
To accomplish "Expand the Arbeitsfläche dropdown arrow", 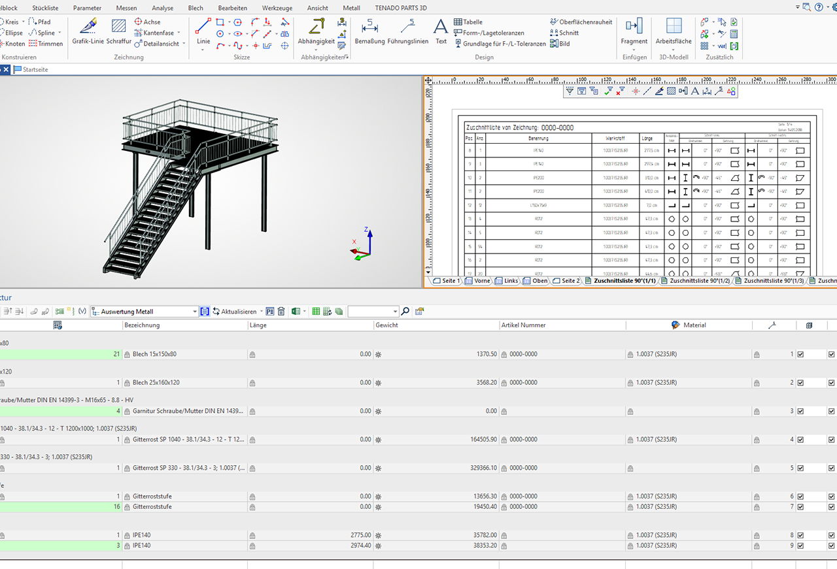I will [x=674, y=49].
